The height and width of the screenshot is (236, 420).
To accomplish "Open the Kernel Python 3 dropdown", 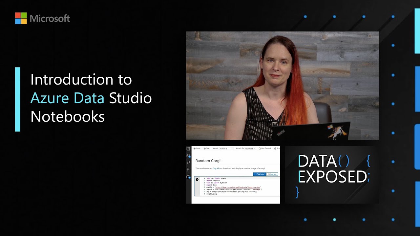I will pyautogui.click(x=226, y=148).
